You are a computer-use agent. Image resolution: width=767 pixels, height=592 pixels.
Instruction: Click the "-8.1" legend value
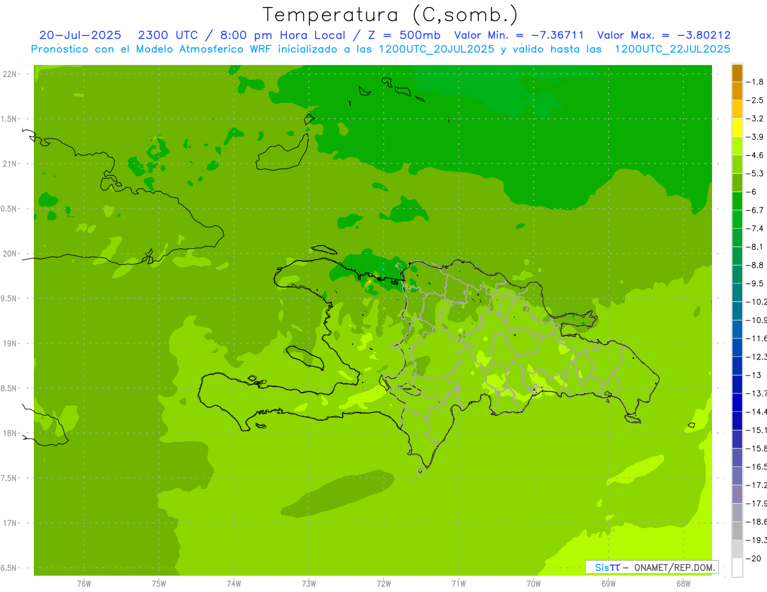(x=754, y=247)
